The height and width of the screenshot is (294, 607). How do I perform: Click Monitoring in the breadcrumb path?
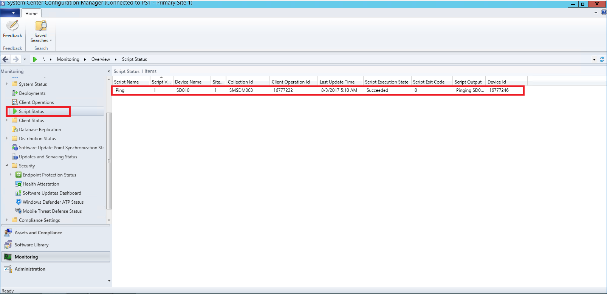(x=68, y=59)
